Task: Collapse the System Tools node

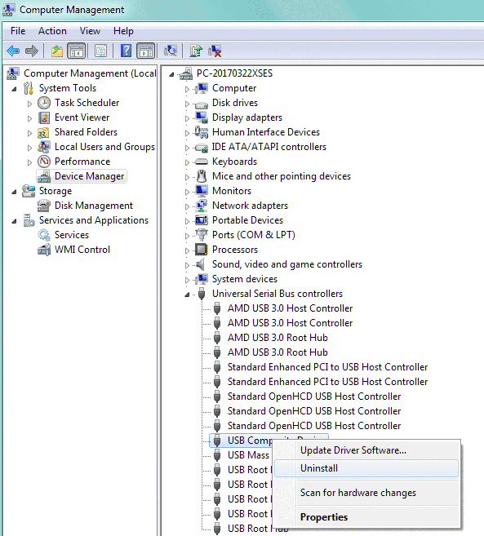Action: 14,89
